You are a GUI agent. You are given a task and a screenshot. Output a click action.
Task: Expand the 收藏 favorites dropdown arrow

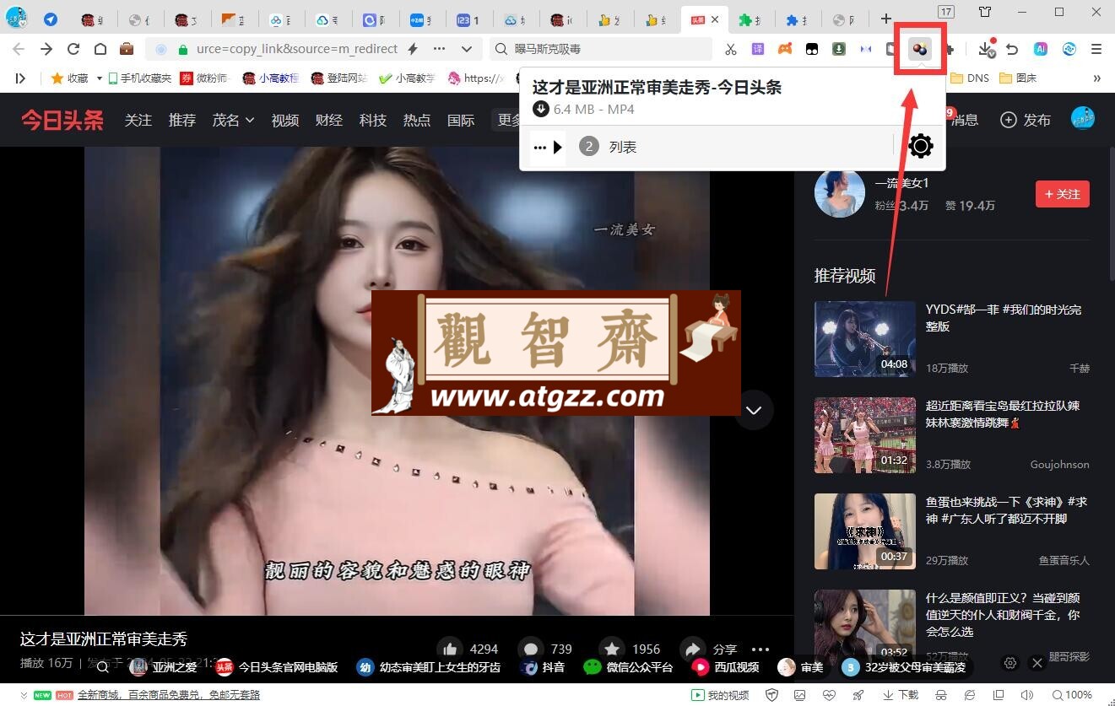point(100,78)
